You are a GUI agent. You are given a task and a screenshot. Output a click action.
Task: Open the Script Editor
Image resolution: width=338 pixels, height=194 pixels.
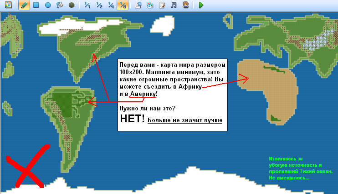coord(162,5)
